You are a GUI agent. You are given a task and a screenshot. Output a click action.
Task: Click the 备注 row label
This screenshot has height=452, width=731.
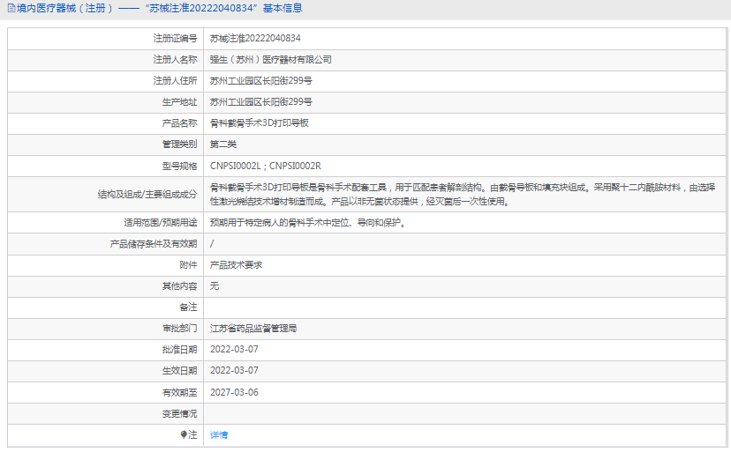[x=188, y=308]
